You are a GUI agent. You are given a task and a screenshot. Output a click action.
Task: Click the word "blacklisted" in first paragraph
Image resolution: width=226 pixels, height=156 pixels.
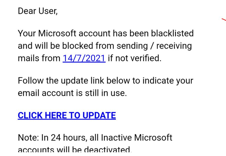tap(172, 33)
